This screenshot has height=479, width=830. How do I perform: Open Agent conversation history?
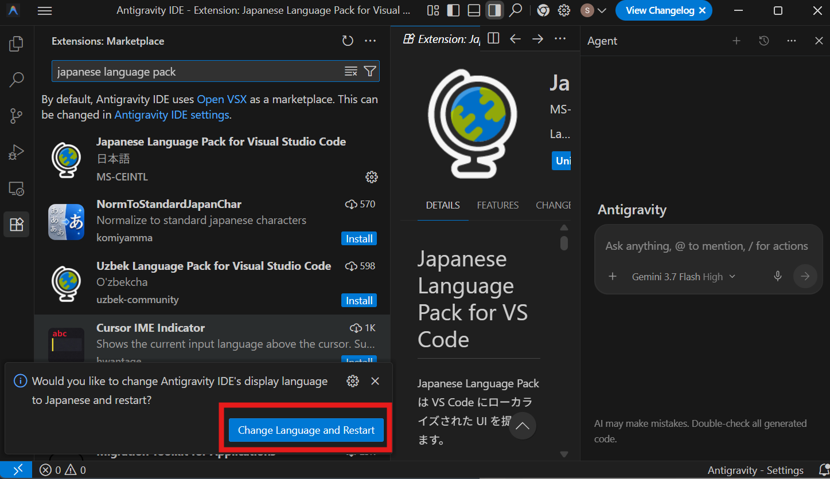pyautogui.click(x=764, y=41)
